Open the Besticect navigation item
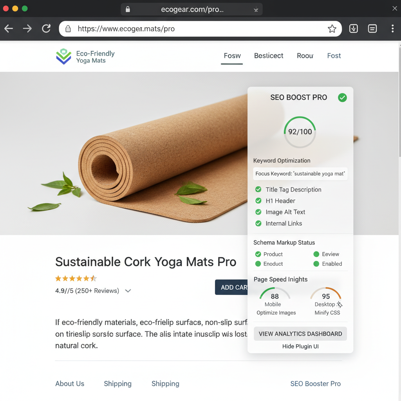 point(269,56)
